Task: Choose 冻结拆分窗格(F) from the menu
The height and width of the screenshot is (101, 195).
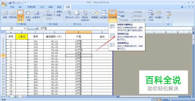Action: coord(127,27)
